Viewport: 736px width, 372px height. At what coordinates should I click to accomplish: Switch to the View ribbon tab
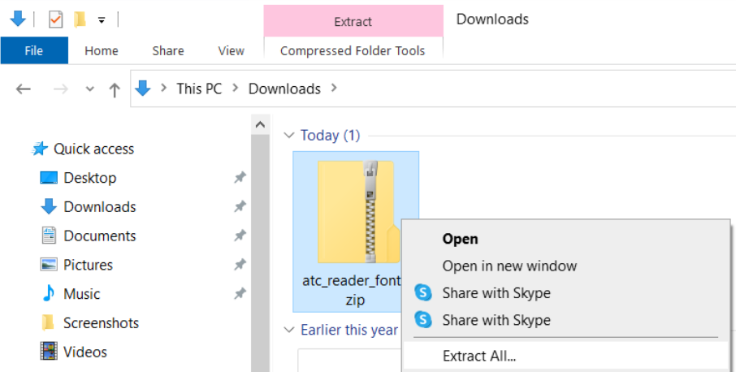(x=231, y=50)
